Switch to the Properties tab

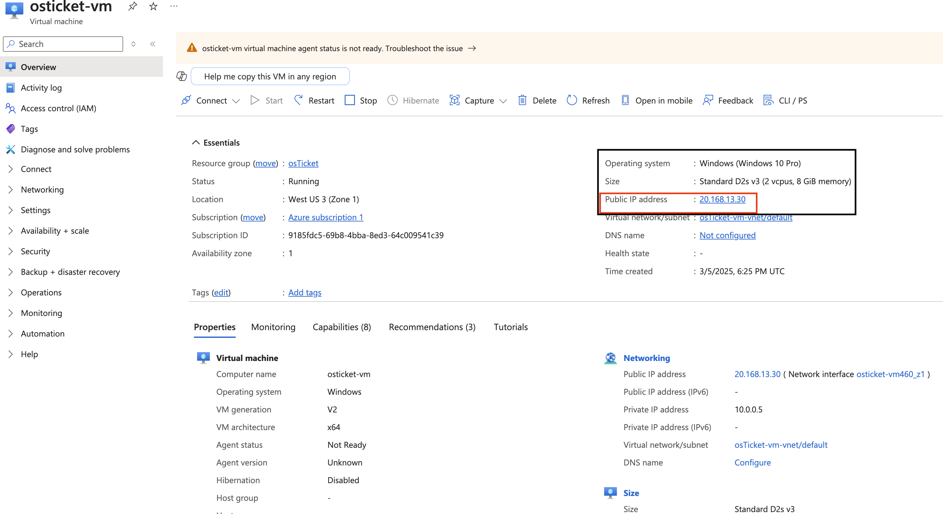pos(214,327)
